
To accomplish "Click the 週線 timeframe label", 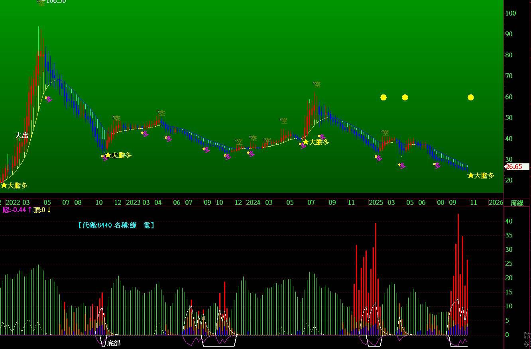I will click(x=517, y=203).
